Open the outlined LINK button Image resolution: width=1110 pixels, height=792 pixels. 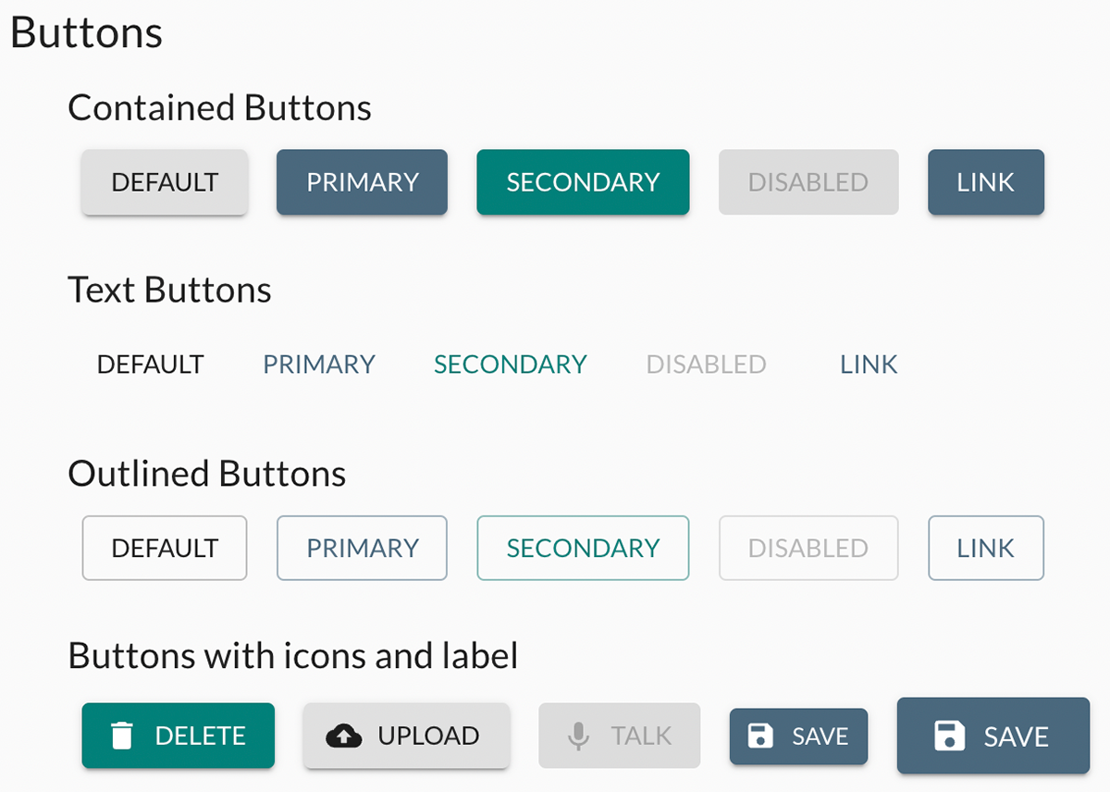pyautogui.click(x=986, y=548)
